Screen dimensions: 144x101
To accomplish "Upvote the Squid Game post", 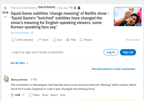I will point(5,8).
